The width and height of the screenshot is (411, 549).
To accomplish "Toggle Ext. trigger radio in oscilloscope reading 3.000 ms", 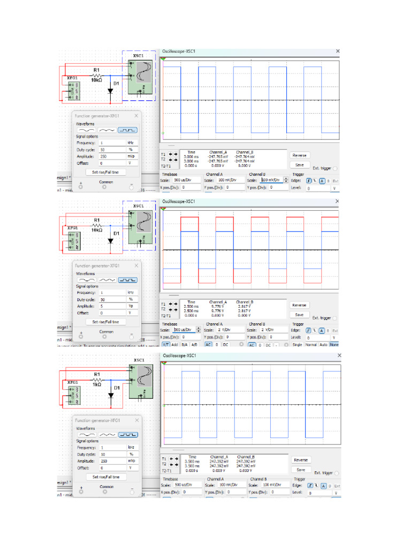I will coord(335,168).
